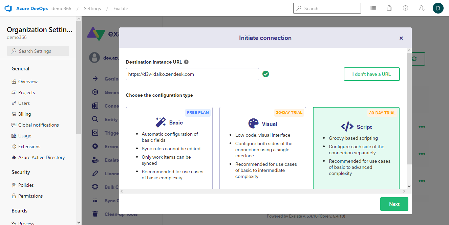Click the Destination instance URL input field
This screenshot has height=225, width=449.
point(192,74)
